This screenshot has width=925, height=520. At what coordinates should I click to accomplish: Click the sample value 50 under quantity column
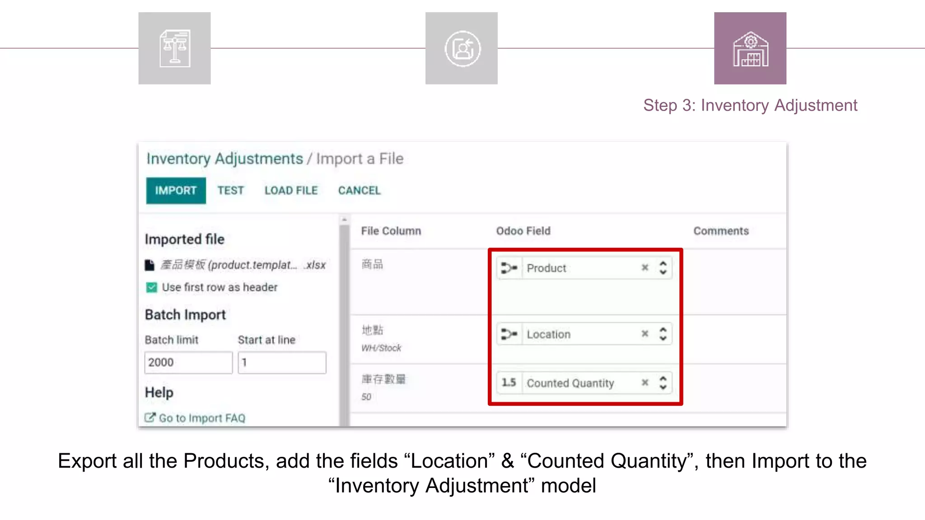point(366,397)
